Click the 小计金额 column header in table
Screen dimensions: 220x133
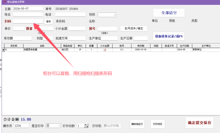(105, 46)
